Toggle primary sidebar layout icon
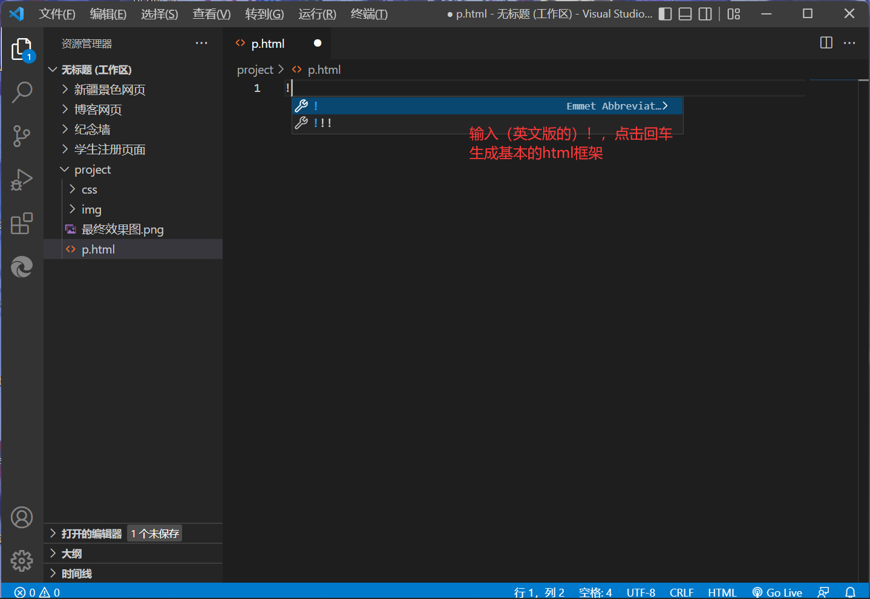Screen dimensions: 870x599 click(x=665, y=14)
